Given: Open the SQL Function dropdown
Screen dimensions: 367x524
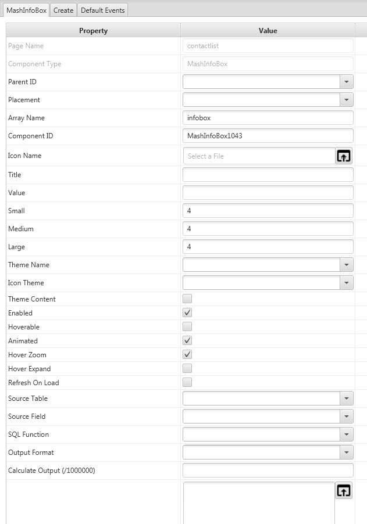Looking at the screenshot, I should click(347, 435).
